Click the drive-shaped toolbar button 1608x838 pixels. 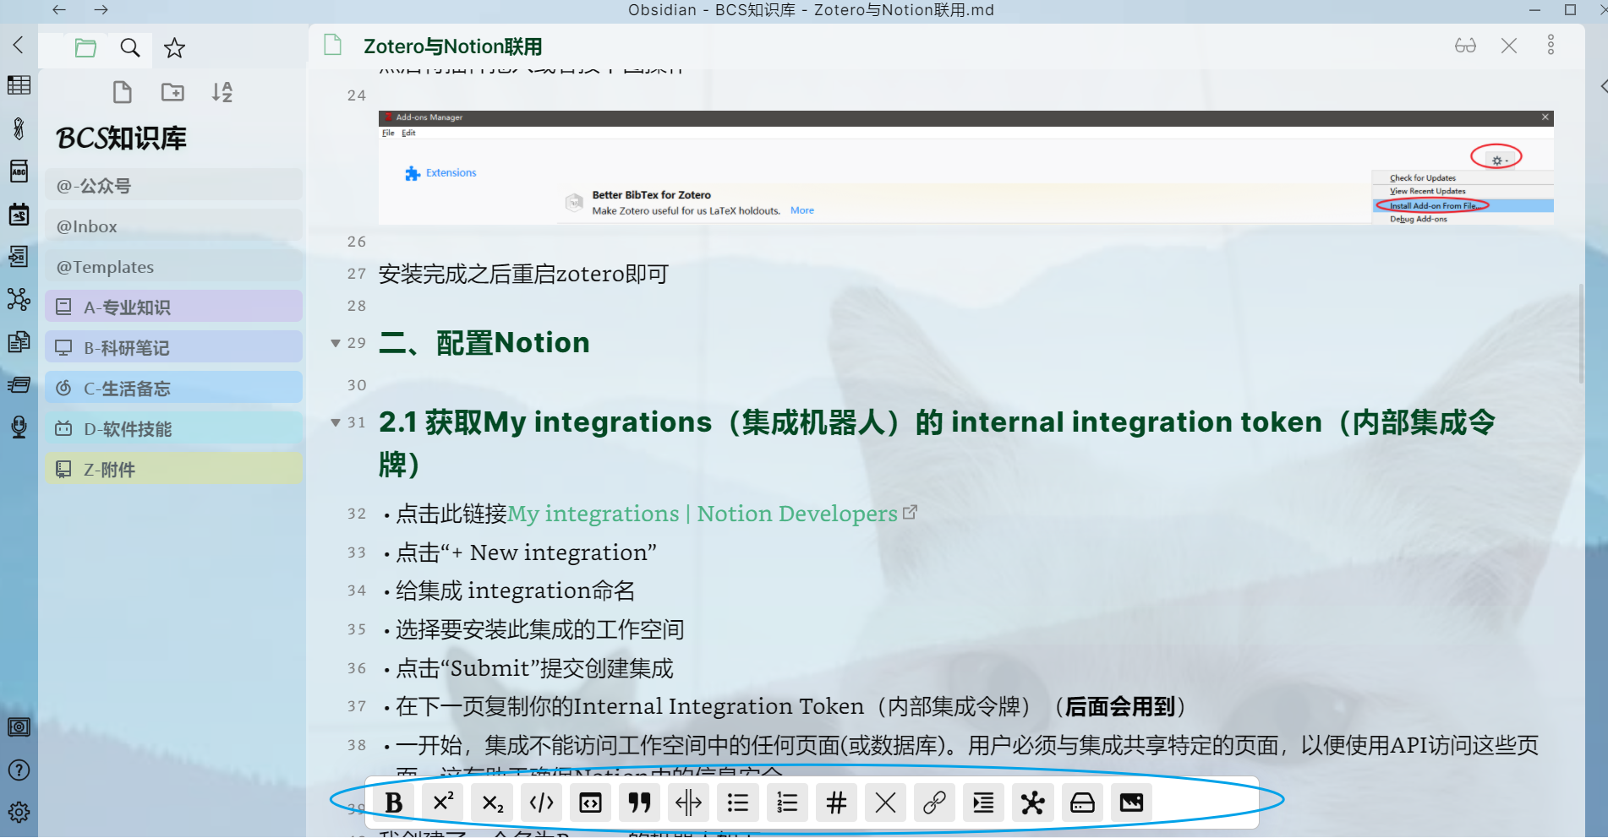pyautogui.click(x=1082, y=803)
